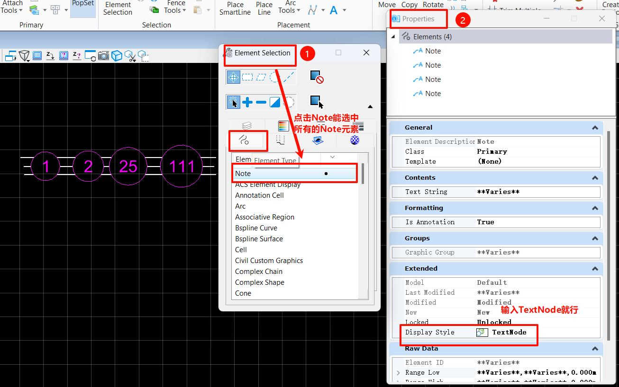Open the Color tab in Element Selection
The image size is (619, 387).
point(283,126)
